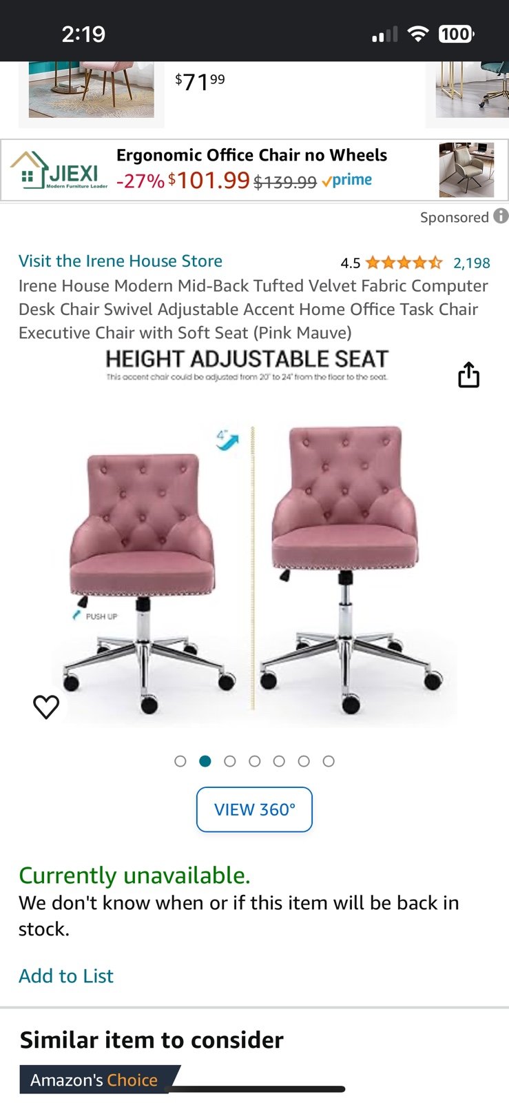Open the Sponsored info icon
This screenshot has height=1103, width=509.
click(x=501, y=216)
